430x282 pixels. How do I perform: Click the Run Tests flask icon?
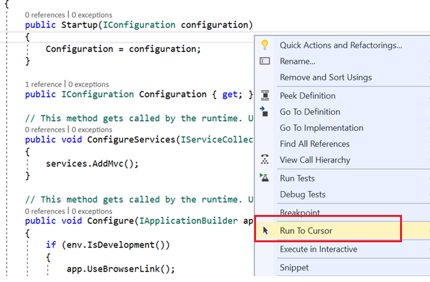click(265, 178)
